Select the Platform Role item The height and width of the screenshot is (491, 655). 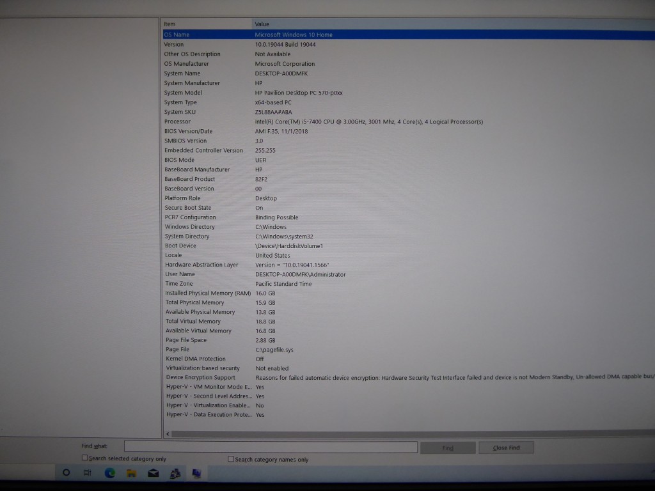coord(182,198)
